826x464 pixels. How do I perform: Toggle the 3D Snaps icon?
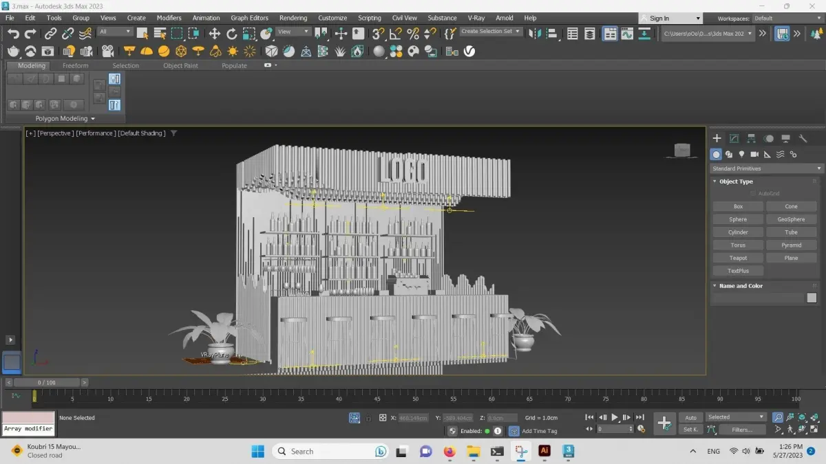(379, 33)
